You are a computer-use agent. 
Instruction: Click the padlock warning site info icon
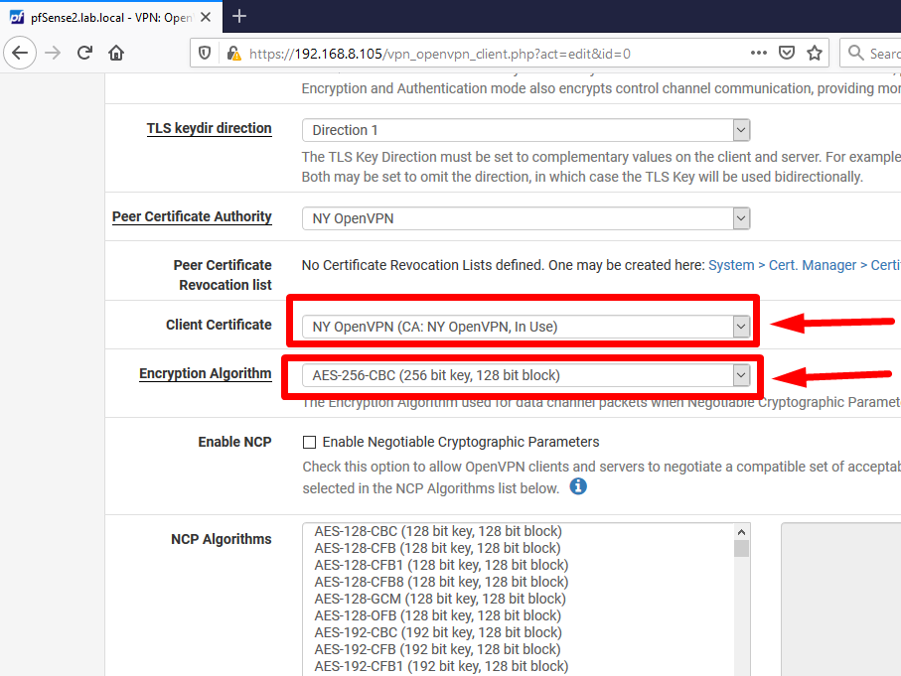[x=233, y=54]
